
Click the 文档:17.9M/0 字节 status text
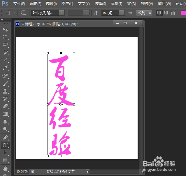(x=61, y=171)
